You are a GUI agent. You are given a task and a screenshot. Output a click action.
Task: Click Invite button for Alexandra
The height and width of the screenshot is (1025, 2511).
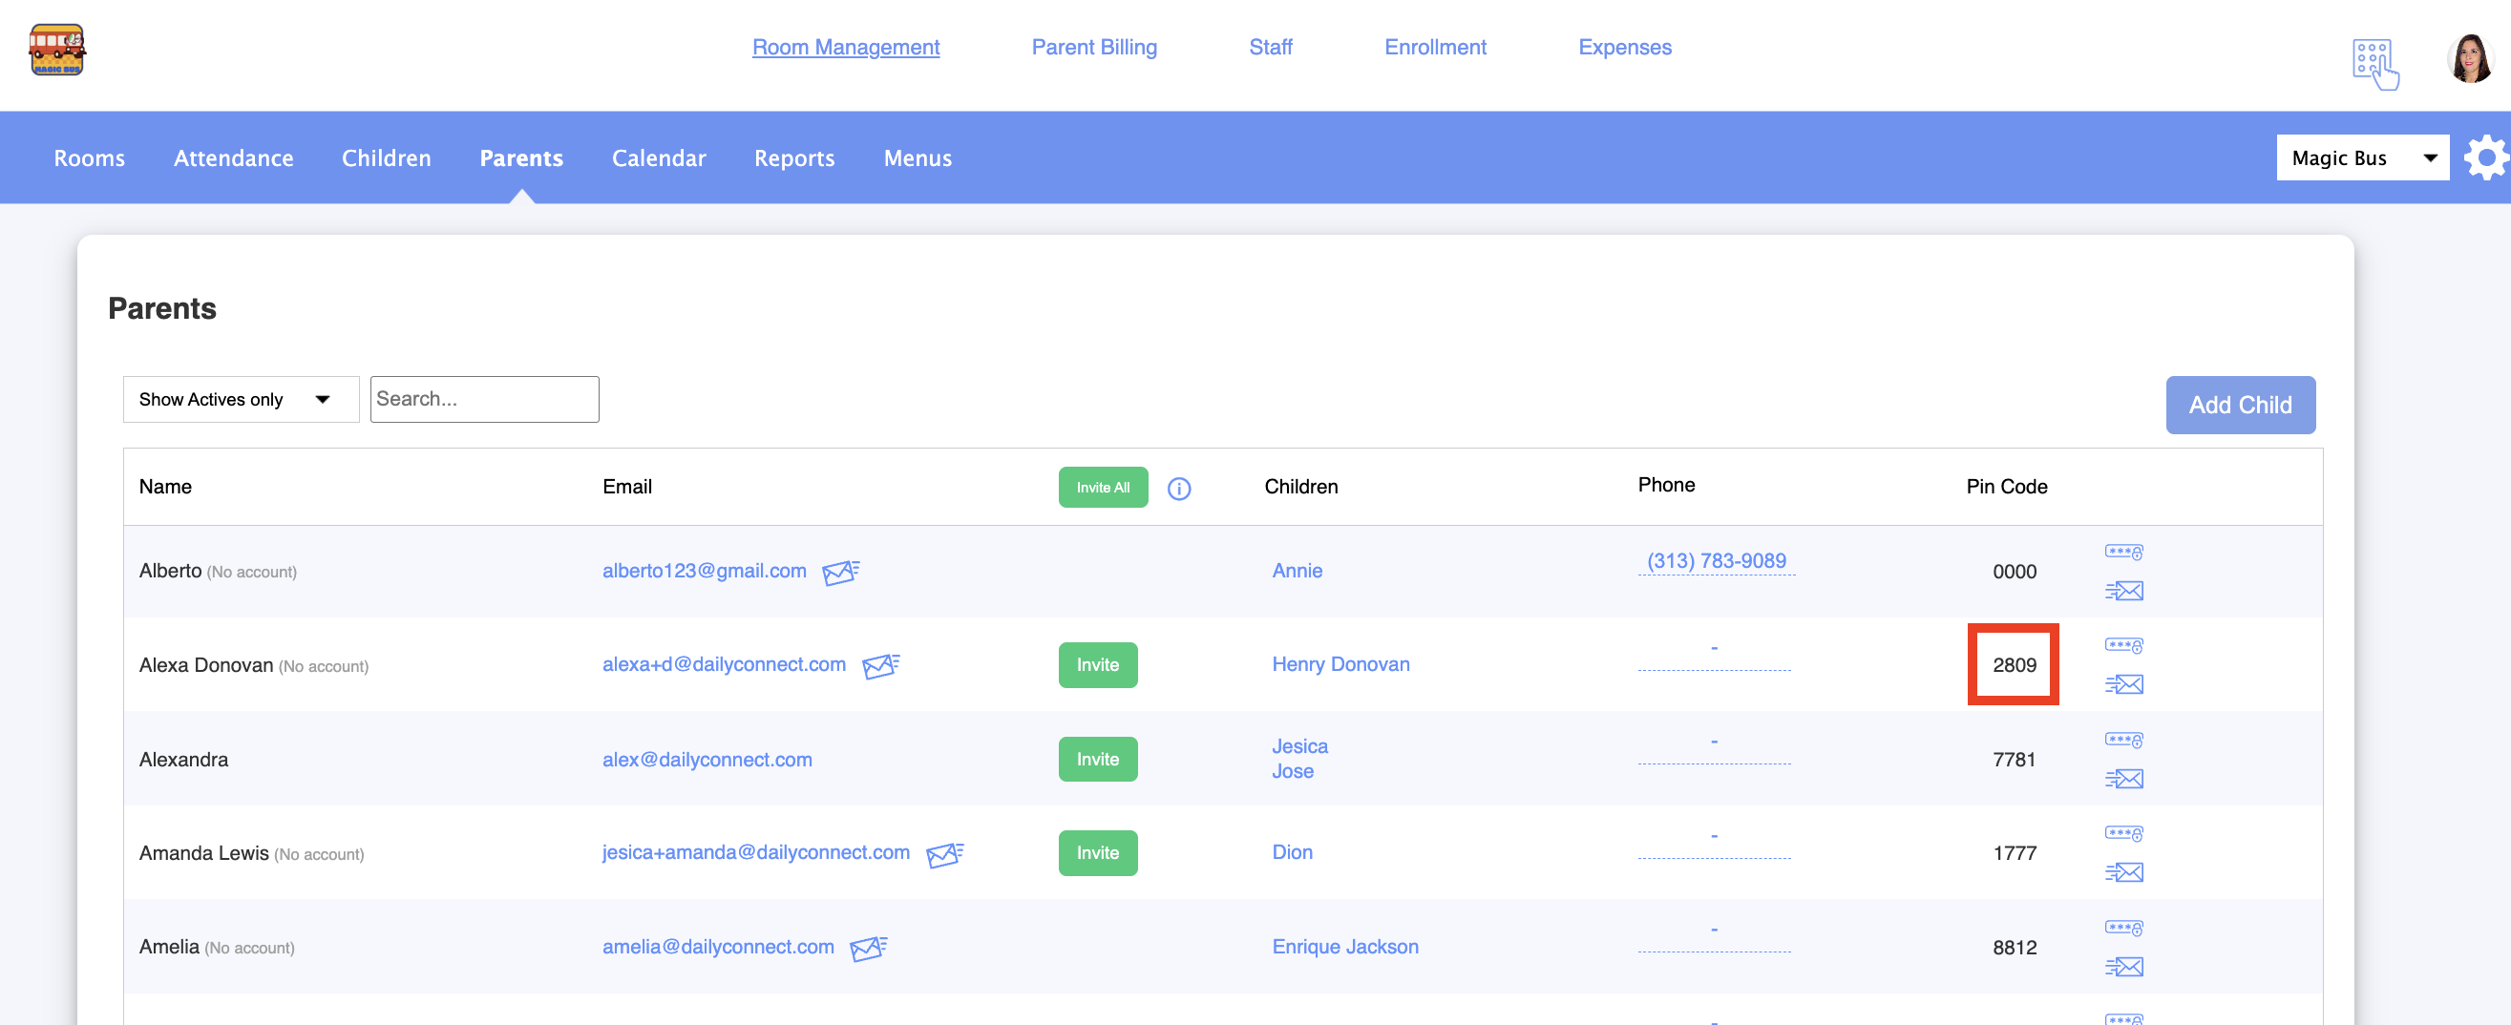pyautogui.click(x=1098, y=759)
